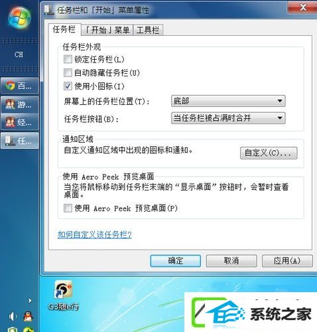The image size is (317, 332).
Task: Click the QQ penguin tray icon
Action: [x=28, y=317]
